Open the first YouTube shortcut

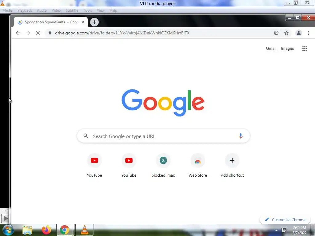coord(94,166)
